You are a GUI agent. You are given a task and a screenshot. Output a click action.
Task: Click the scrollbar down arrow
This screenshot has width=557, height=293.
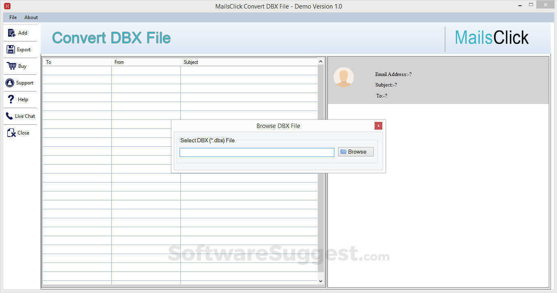coord(321,281)
